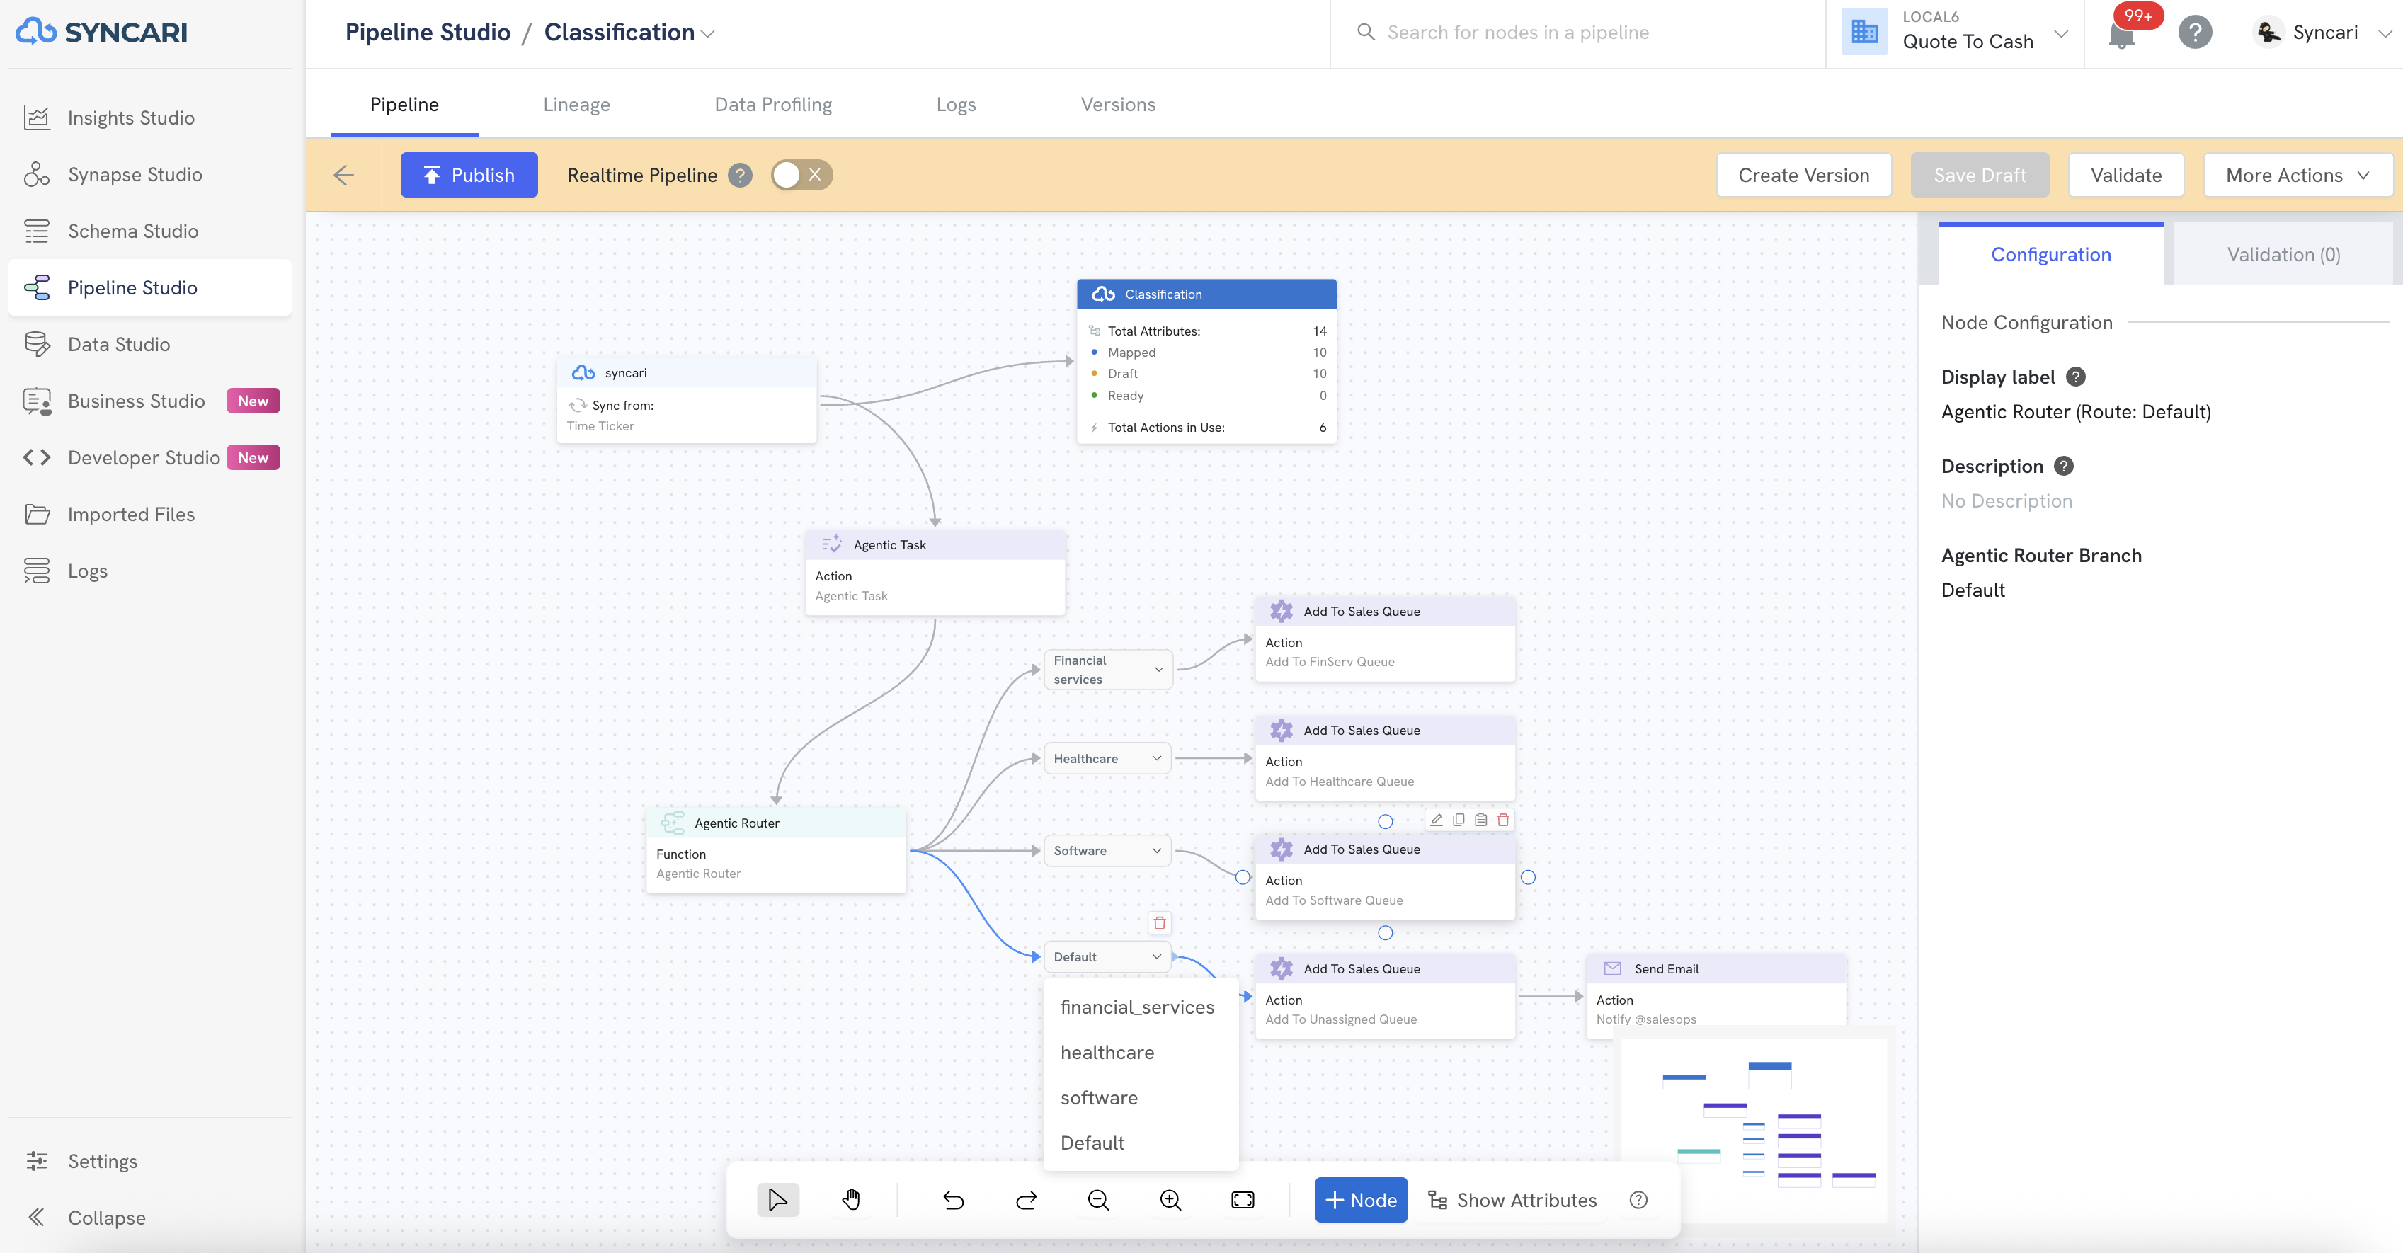Screen dimensions: 2403x1253
Task: Open Settings in the sidebar
Action: click(x=149, y=1161)
